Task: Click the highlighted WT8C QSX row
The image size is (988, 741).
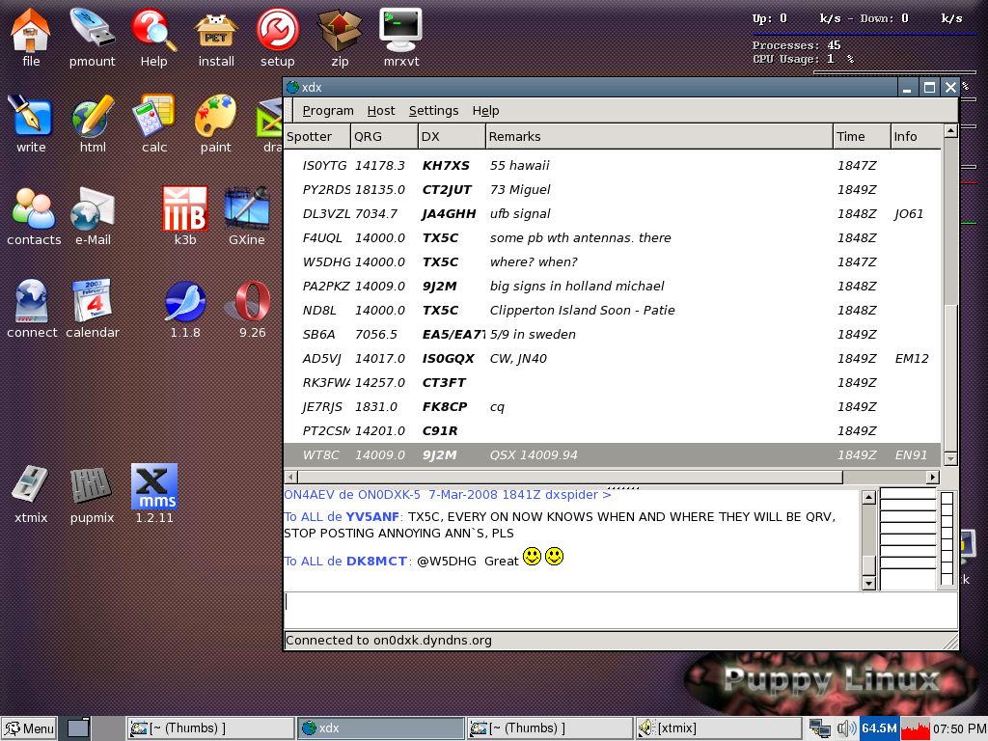Action: pos(613,455)
